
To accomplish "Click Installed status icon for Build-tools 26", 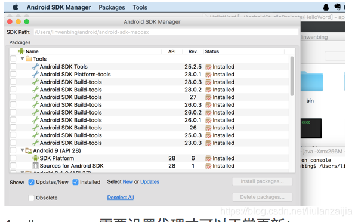I will (x=208, y=128).
